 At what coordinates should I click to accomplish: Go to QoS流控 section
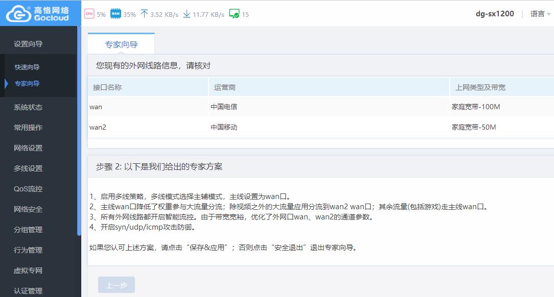[28, 189]
